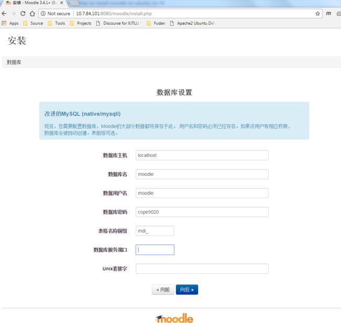Close the Moodle 3.4.1+ install tab
Viewport: 341px width, 323px height.
click(x=61, y=3)
